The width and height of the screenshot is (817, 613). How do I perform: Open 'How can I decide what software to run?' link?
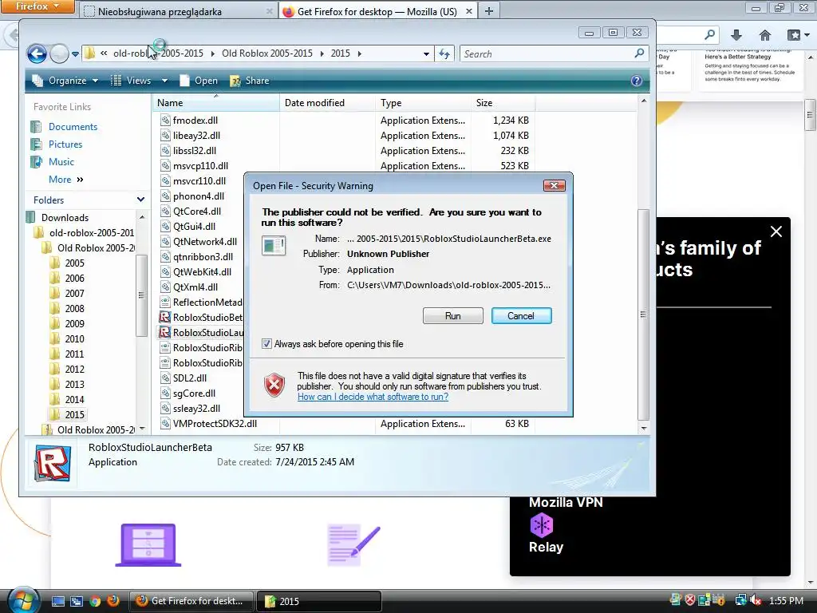(x=373, y=397)
